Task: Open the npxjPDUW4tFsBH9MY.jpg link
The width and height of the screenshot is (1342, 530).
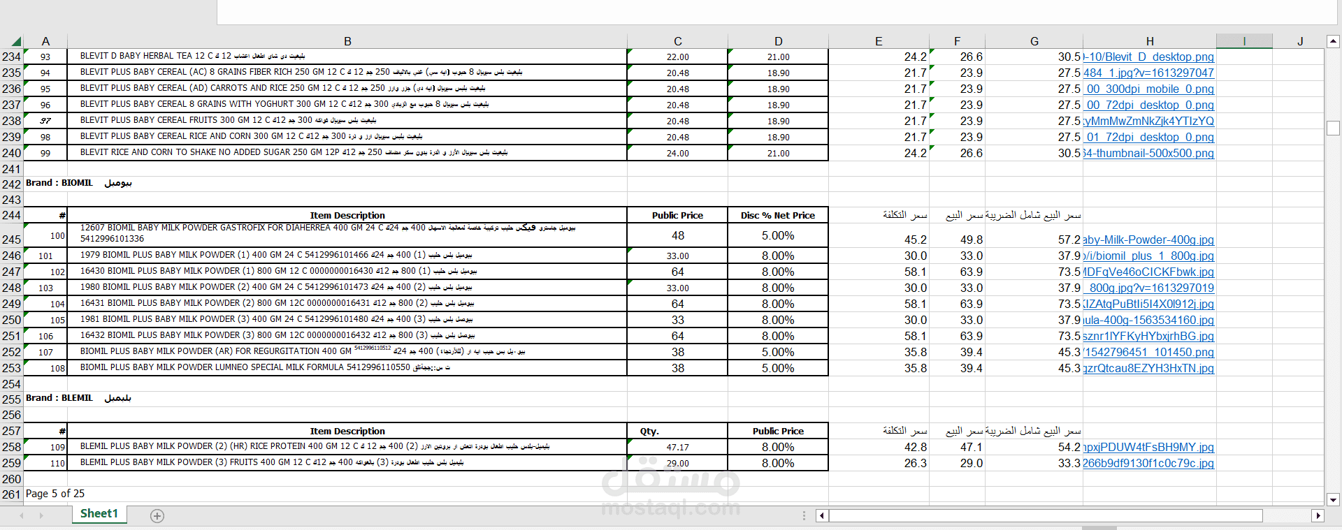Action: point(1149,447)
